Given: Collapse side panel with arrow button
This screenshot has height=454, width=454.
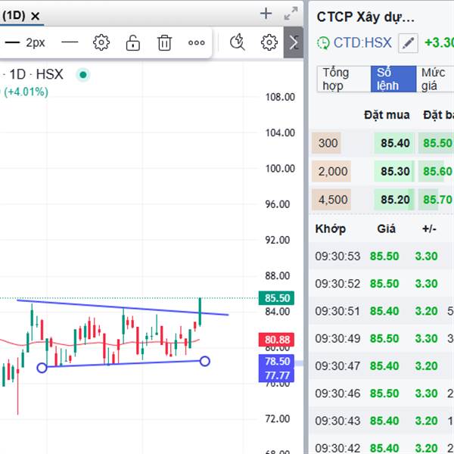Looking at the screenshot, I should pyautogui.click(x=294, y=43).
